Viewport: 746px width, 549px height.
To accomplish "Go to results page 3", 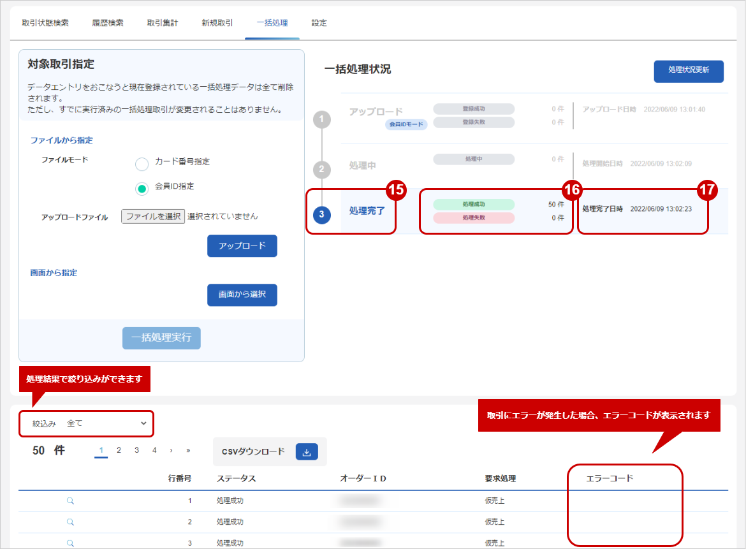I will [x=136, y=450].
